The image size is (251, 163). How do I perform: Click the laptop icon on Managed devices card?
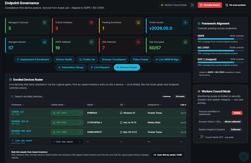pyautogui.click(x=45, y=42)
